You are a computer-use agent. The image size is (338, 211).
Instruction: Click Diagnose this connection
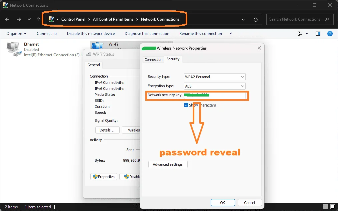coord(147,34)
